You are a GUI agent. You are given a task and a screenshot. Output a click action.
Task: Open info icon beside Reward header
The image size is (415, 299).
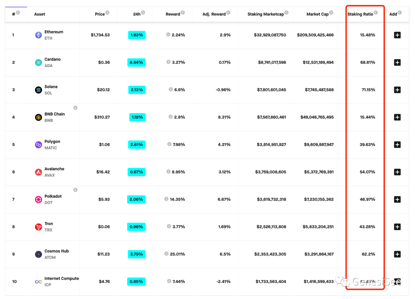(x=183, y=12)
